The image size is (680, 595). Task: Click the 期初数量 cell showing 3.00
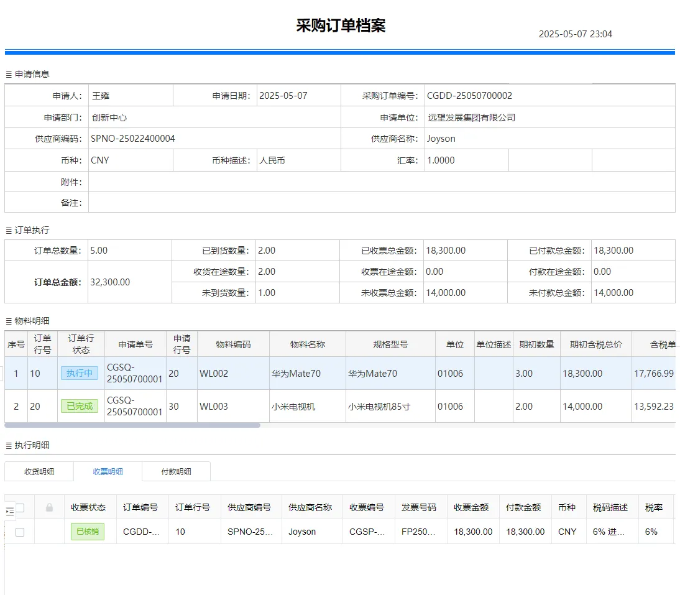pyautogui.click(x=536, y=374)
